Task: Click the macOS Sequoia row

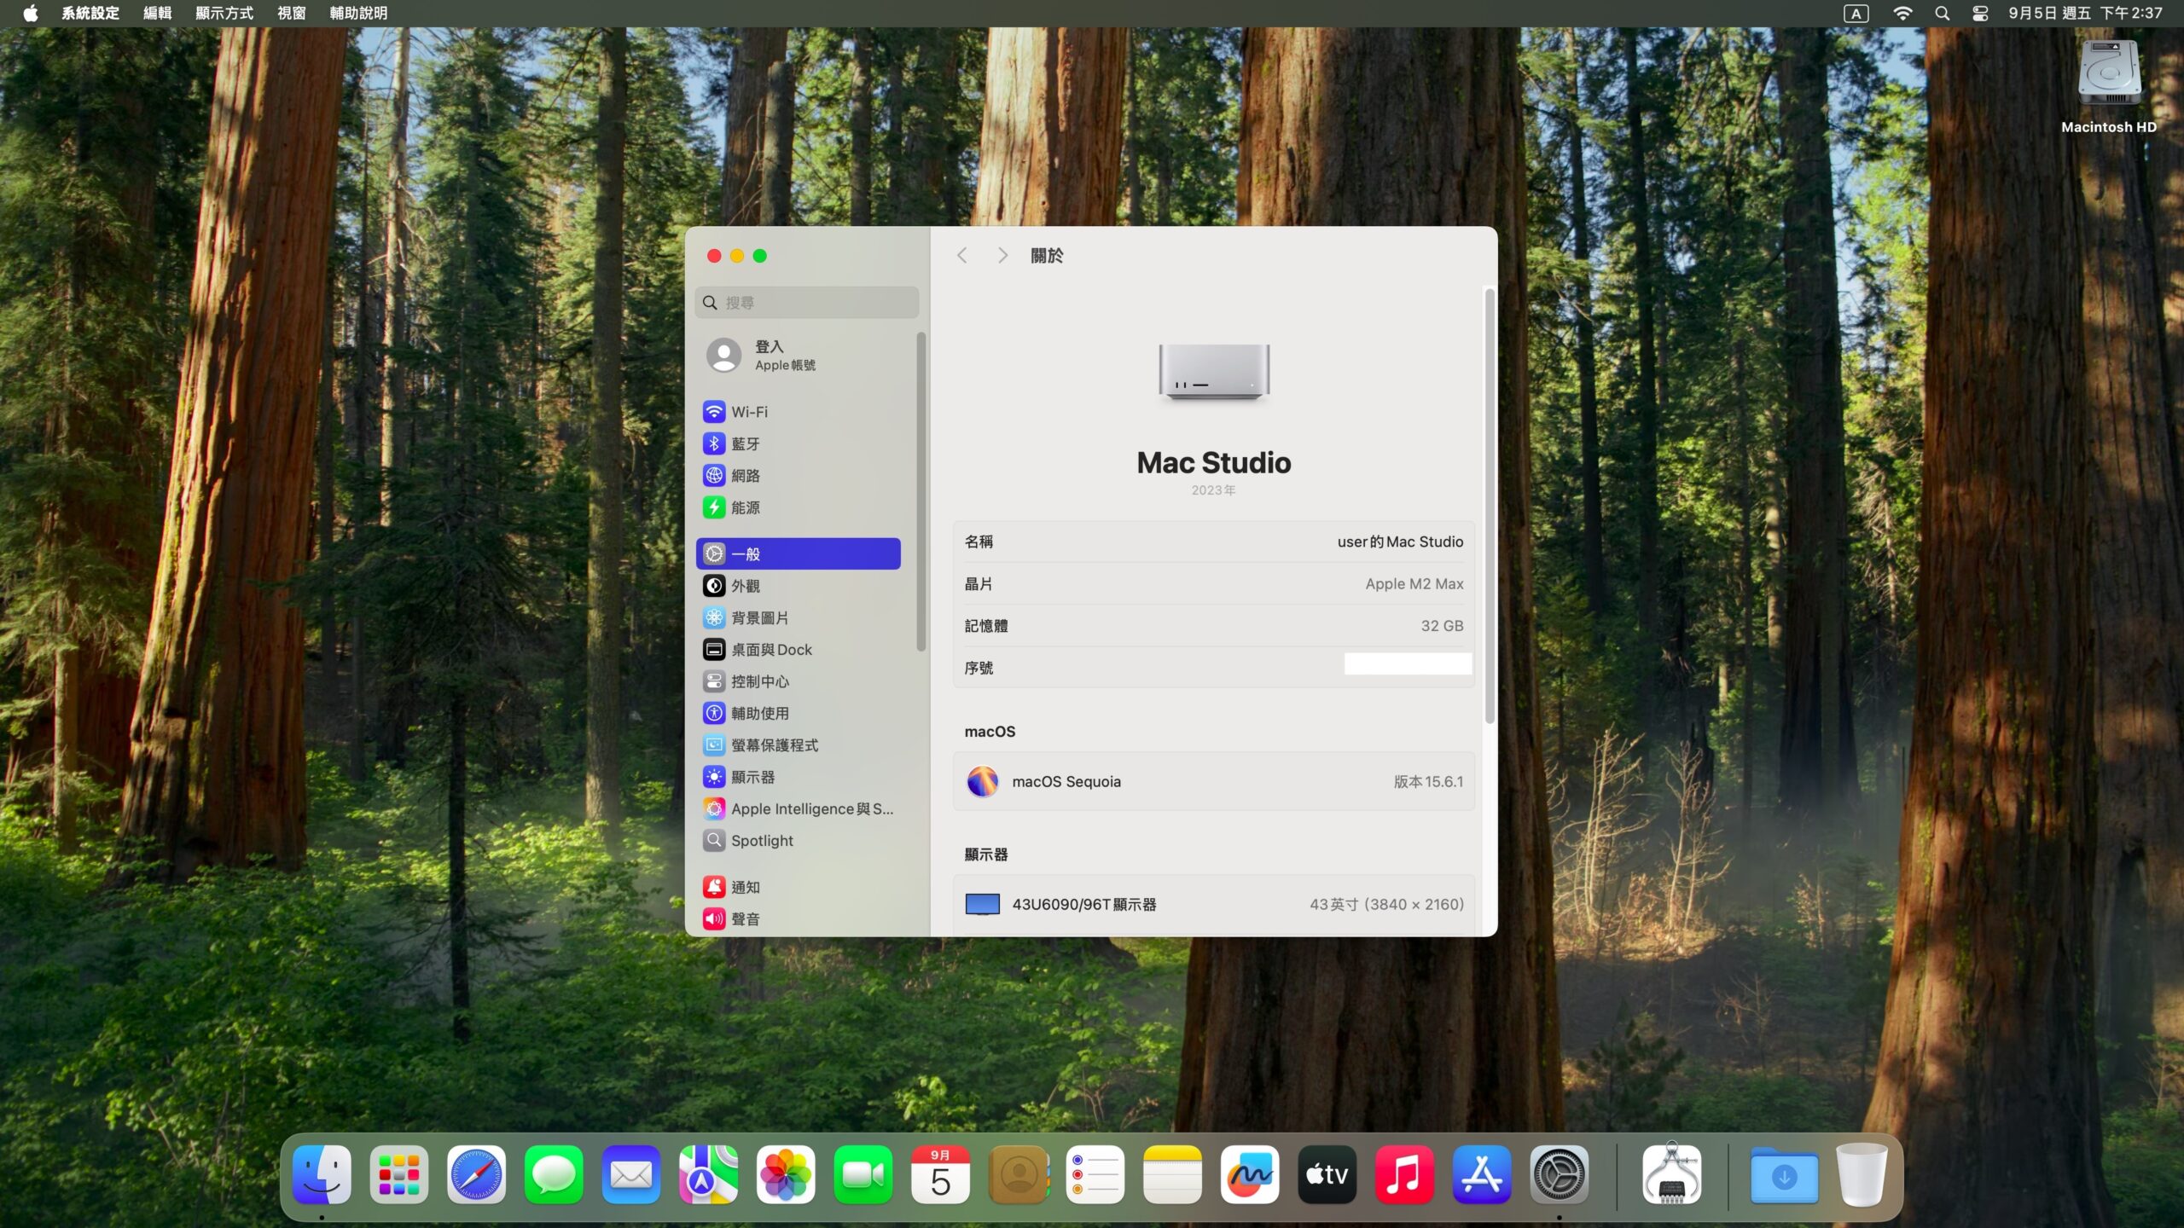Action: 1213,782
